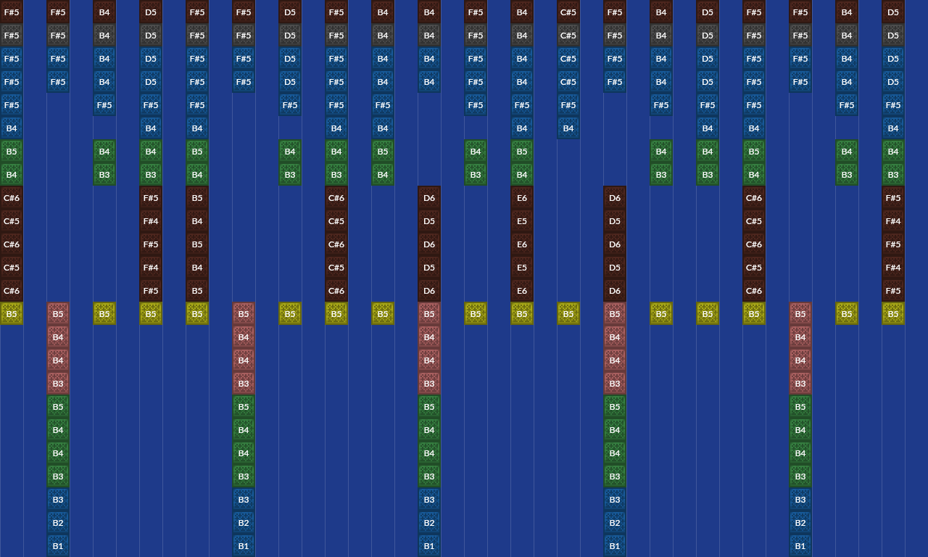Screen dimensions: 928x557
Task: Select the top-left brown F#5 block
Action: tap(12, 12)
